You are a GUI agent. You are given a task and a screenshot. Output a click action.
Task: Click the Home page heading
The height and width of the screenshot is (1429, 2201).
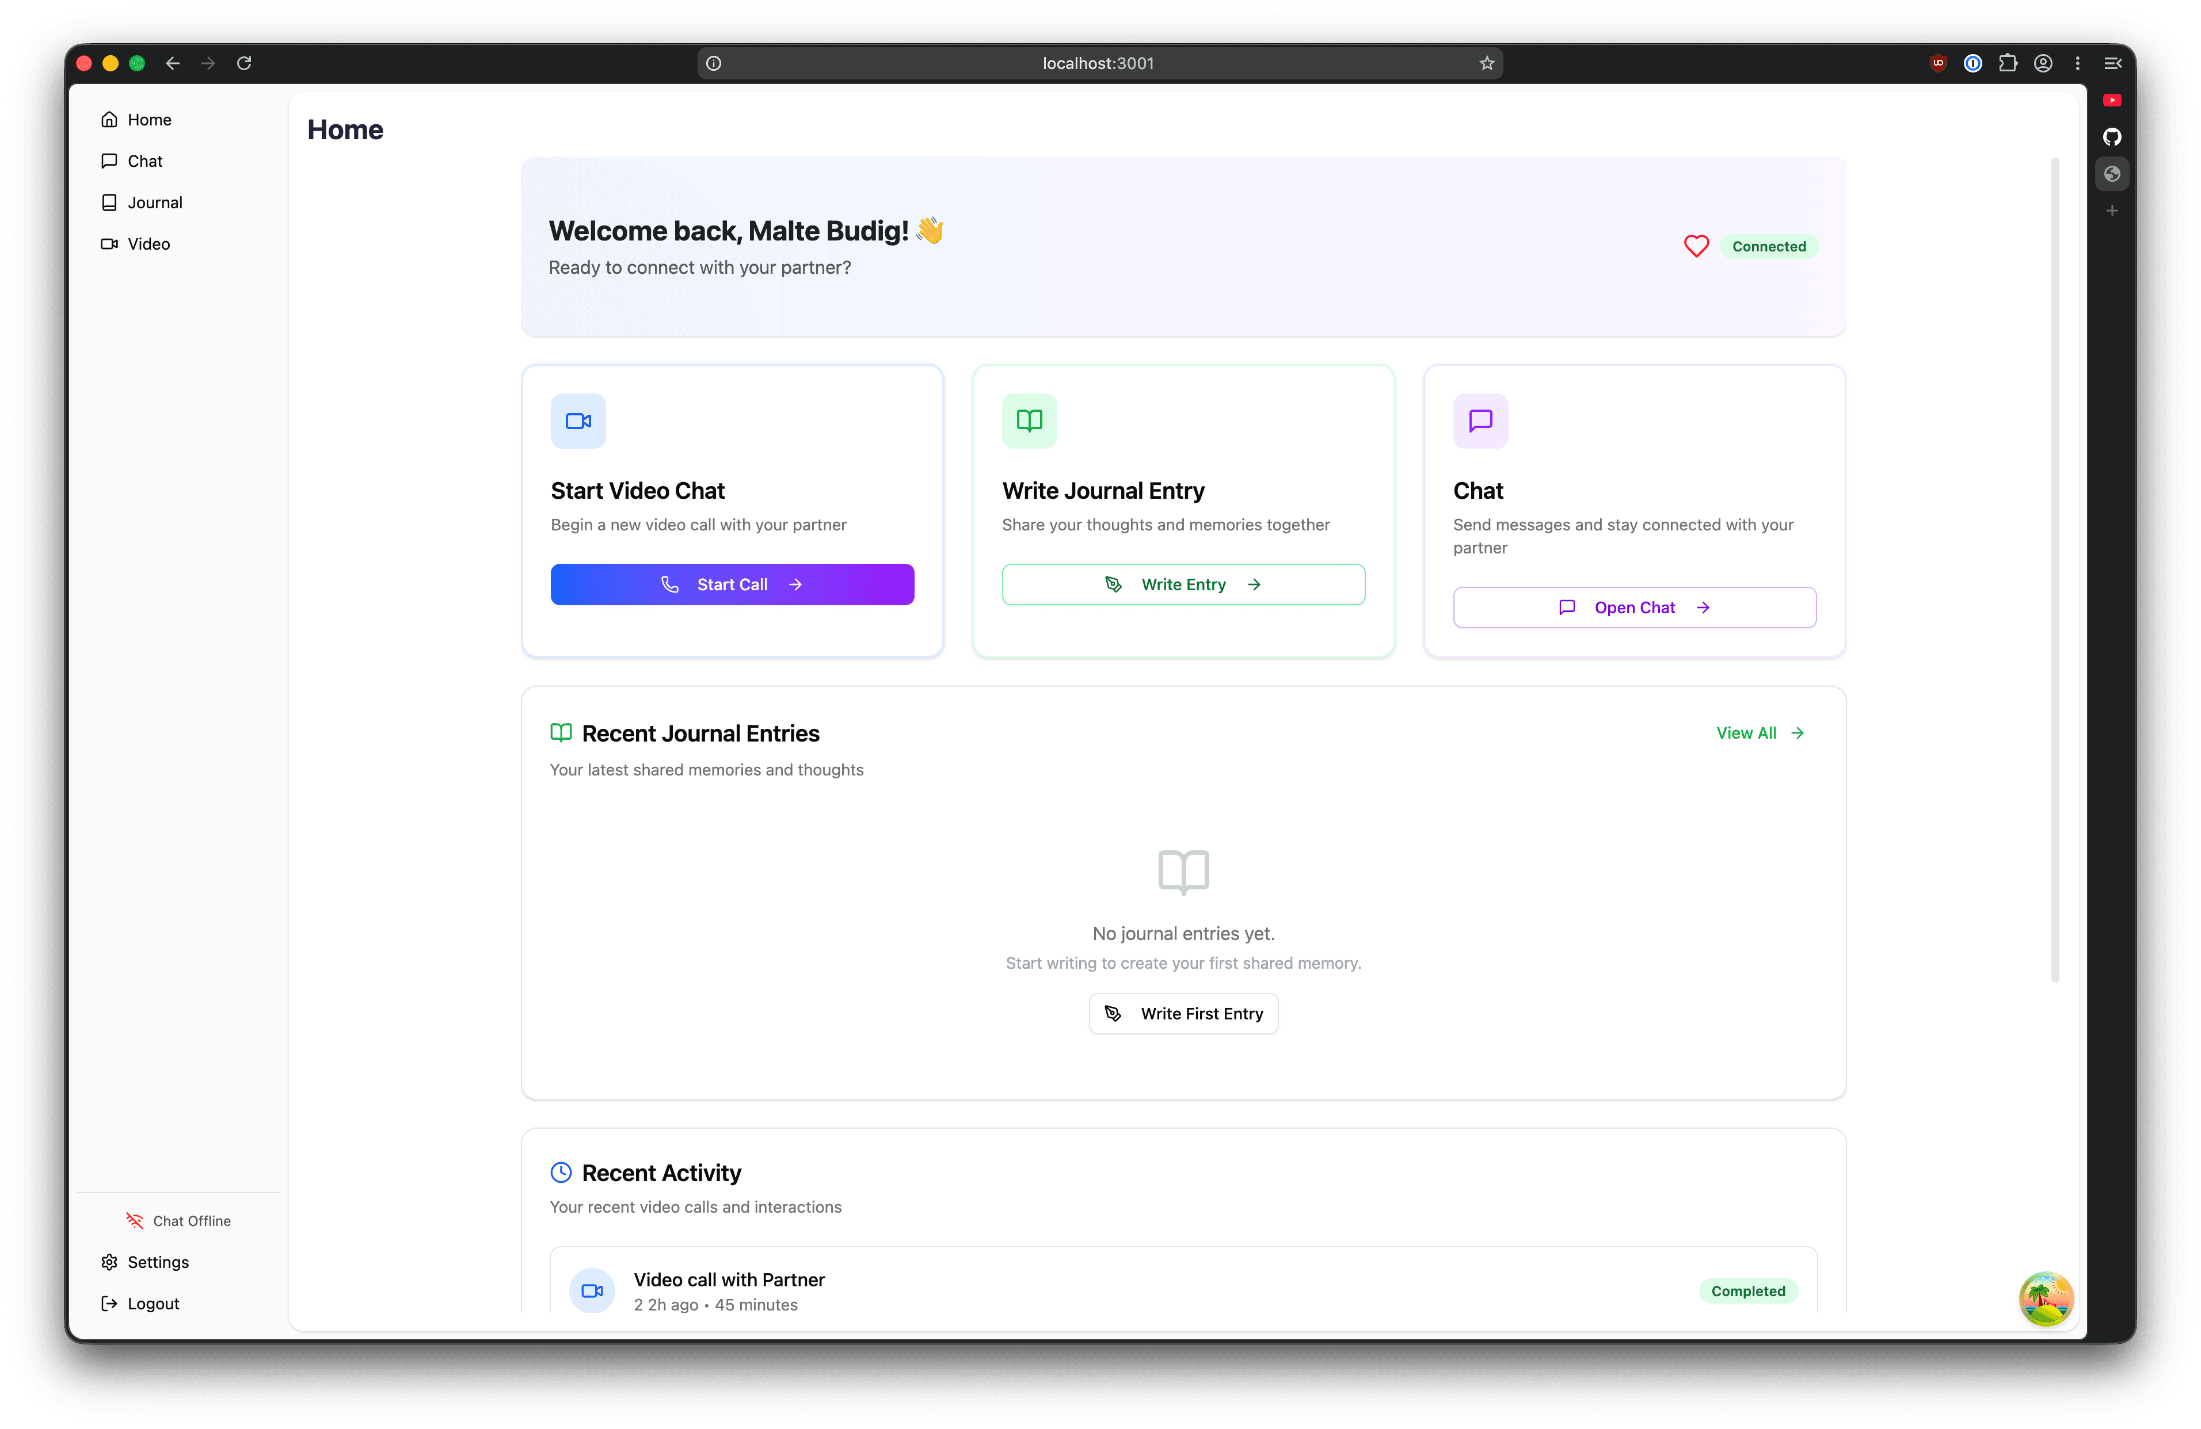(345, 129)
